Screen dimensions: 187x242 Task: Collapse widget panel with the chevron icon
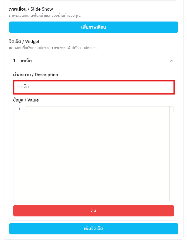[171, 61]
